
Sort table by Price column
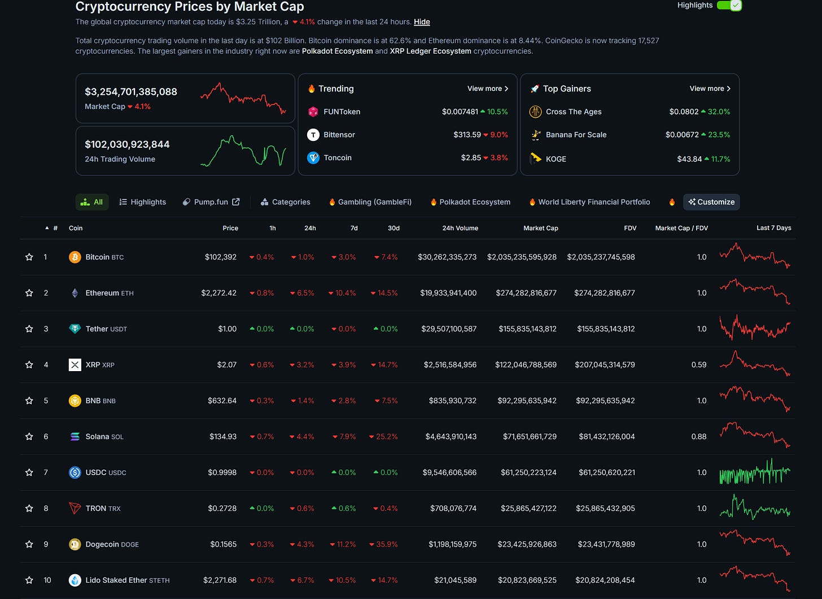click(x=230, y=228)
